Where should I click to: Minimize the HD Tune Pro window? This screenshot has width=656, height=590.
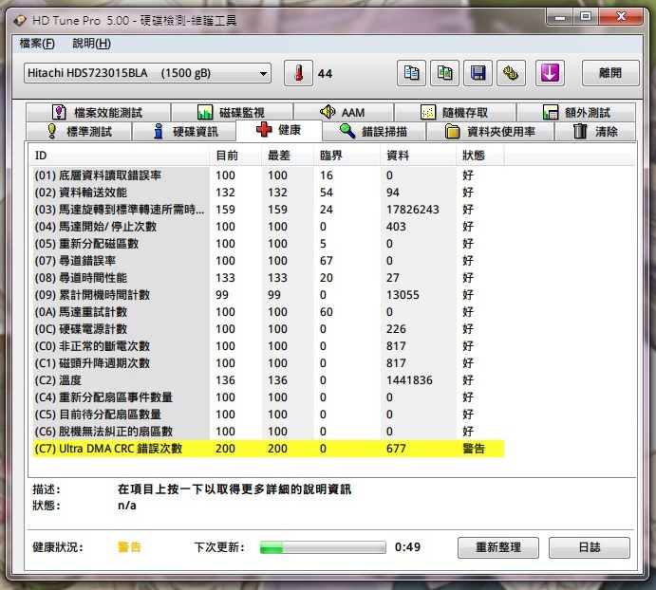coord(560,17)
